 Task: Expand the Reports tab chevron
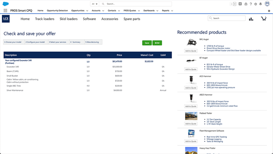(x=172, y=11)
